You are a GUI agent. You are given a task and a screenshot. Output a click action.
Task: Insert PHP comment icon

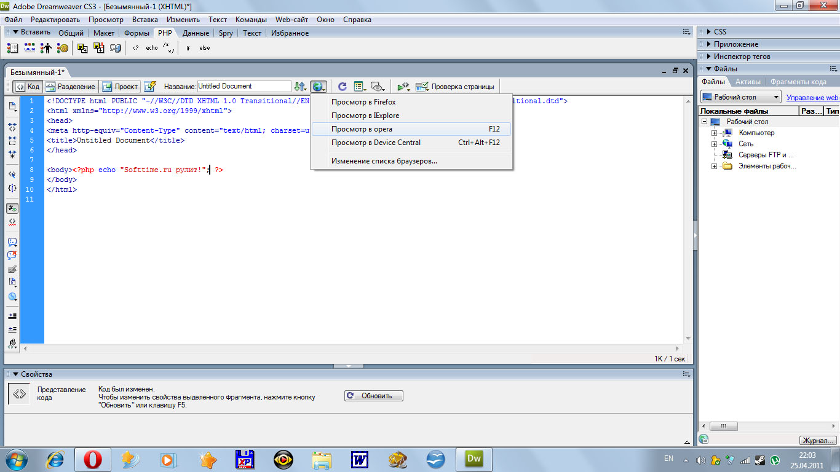(168, 47)
